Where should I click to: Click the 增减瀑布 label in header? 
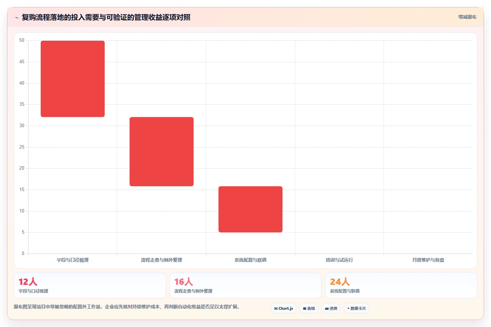click(467, 17)
